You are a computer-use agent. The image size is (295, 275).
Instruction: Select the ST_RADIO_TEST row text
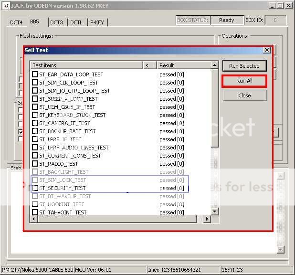(x=59, y=164)
